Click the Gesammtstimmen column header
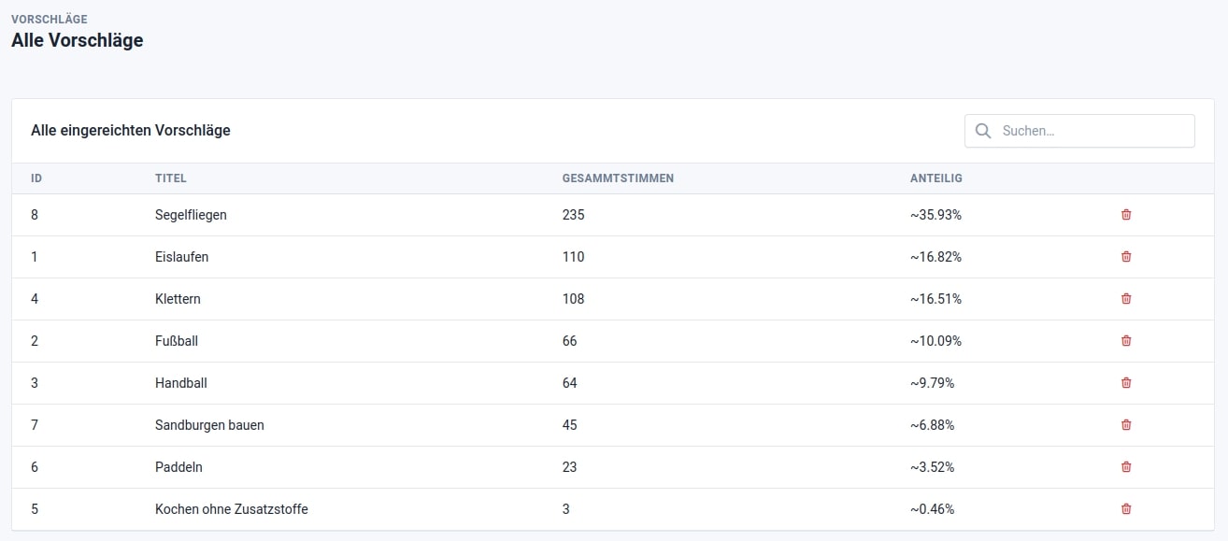 (618, 178)
